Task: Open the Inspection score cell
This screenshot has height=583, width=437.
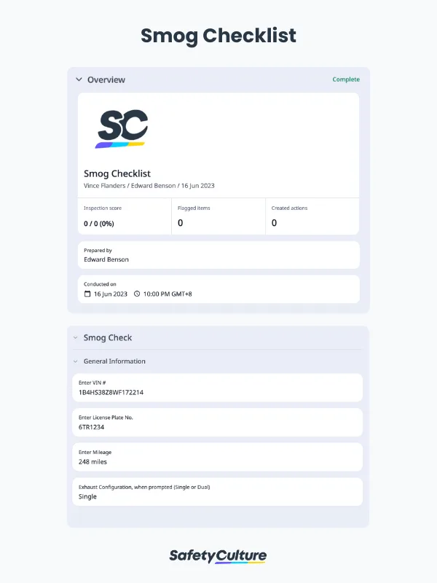Action: (125, 216)
